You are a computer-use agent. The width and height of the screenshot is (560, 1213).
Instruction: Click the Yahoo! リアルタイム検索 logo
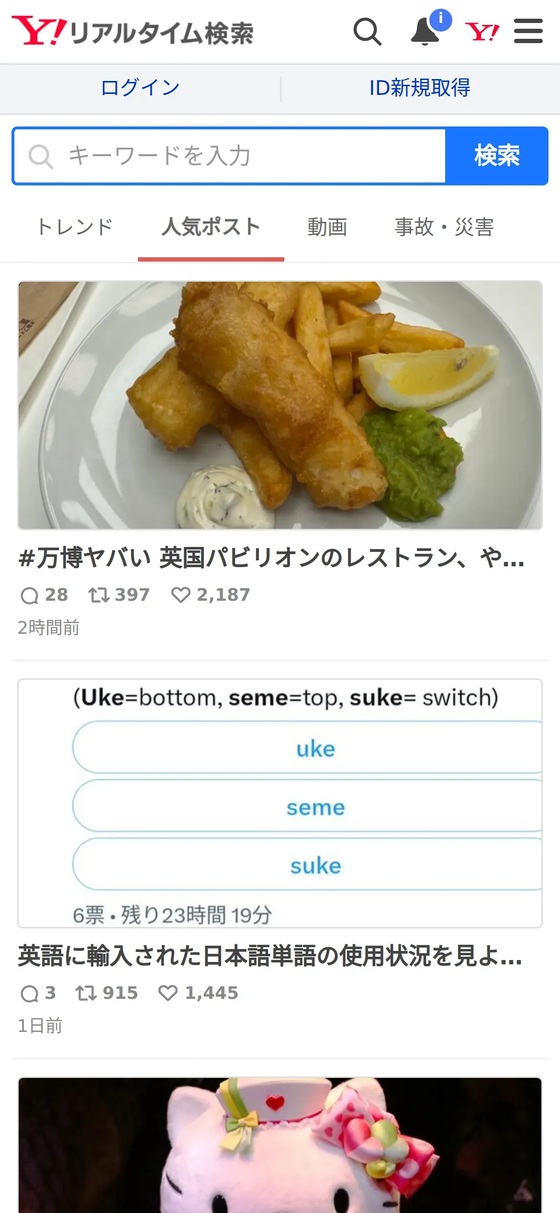click(133, 31)
